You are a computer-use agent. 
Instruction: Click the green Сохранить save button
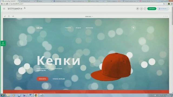point(152,9)
